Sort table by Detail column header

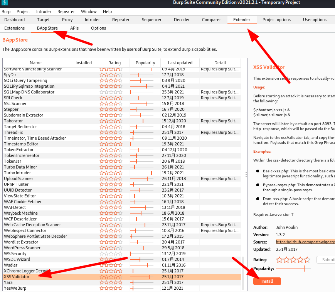(220, 63)
